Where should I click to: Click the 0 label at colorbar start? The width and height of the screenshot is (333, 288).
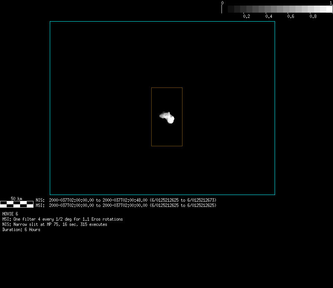click(222, 3)
